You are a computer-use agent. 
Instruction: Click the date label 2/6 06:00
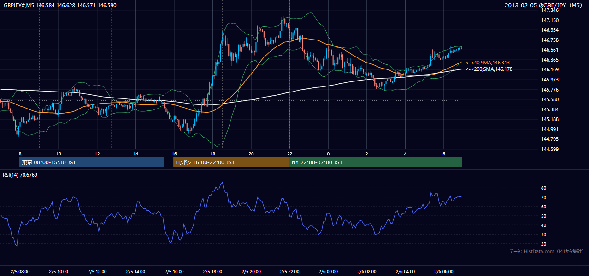pos(444,272)
